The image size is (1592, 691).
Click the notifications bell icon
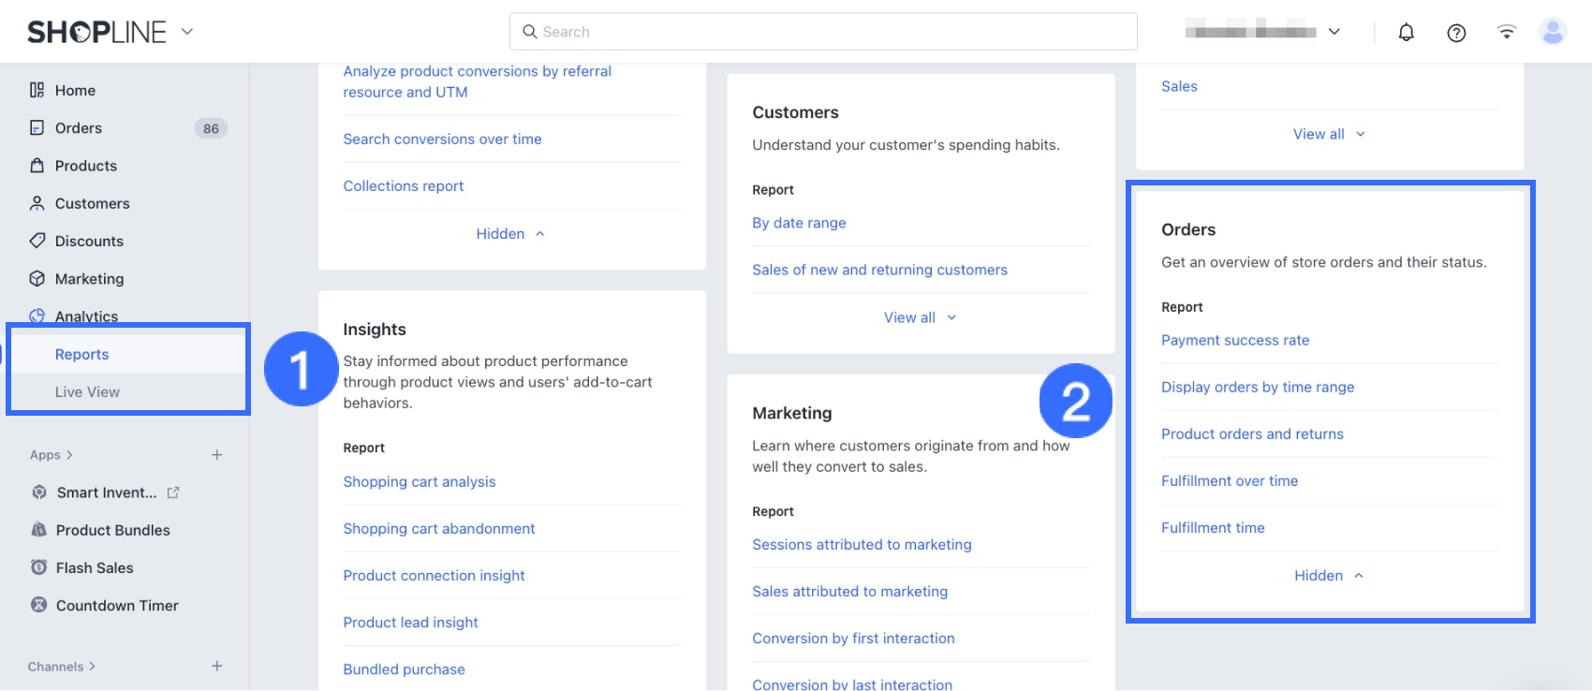tap(1406, 33)
